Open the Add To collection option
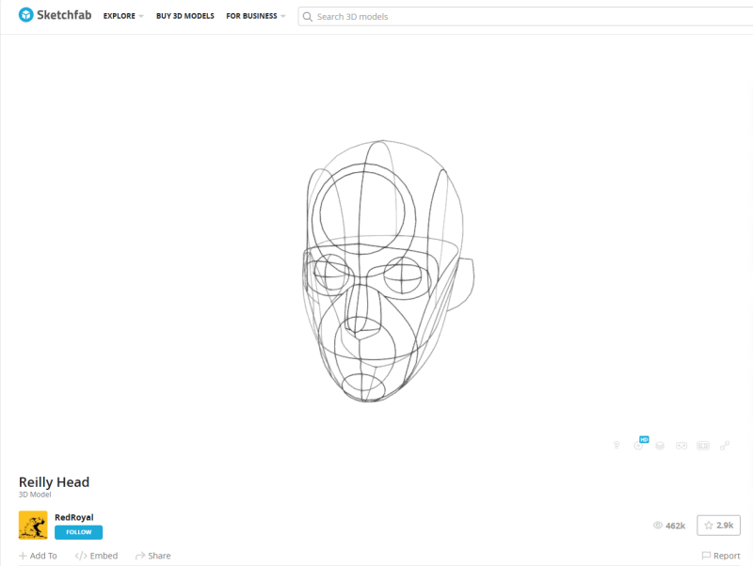This screenshot has width=753, height=566. (38, 556)
